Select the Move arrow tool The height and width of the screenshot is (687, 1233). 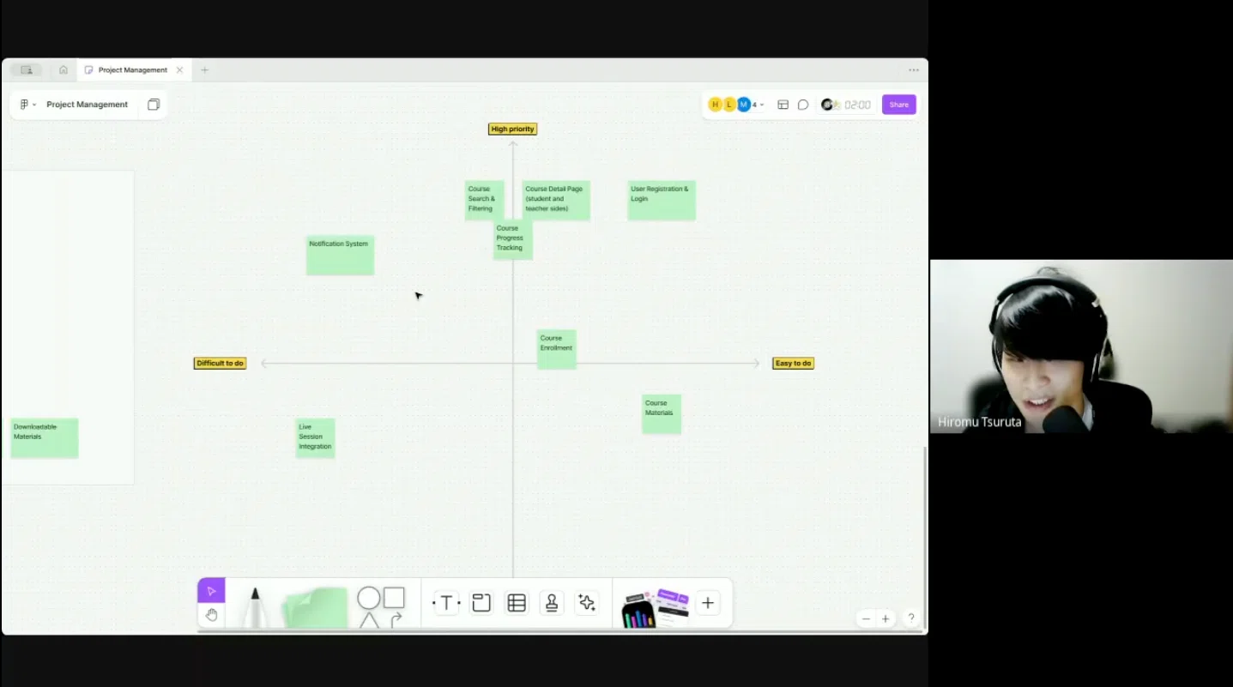(211, 590)
